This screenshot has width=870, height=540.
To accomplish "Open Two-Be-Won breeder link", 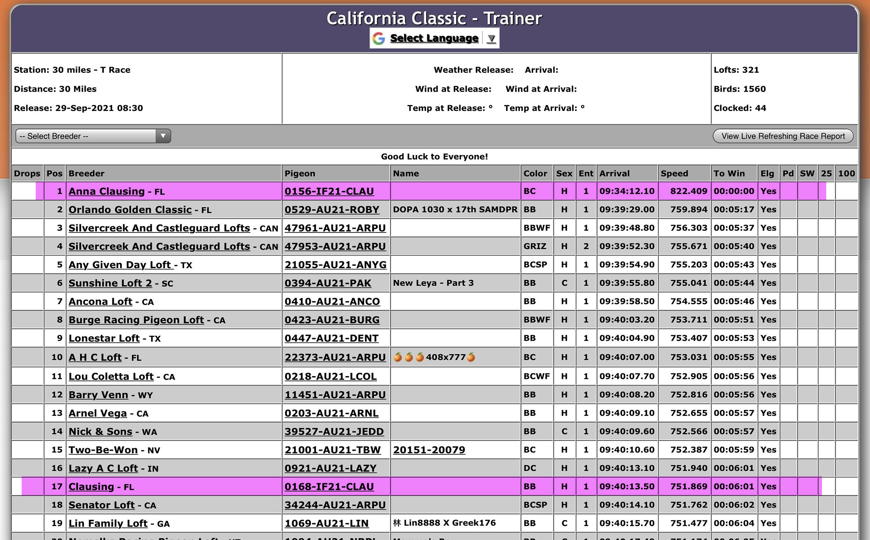I will pos(103,450).
